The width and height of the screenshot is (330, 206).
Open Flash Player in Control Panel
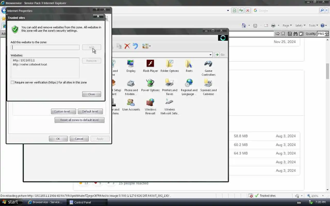coord(150,66)
